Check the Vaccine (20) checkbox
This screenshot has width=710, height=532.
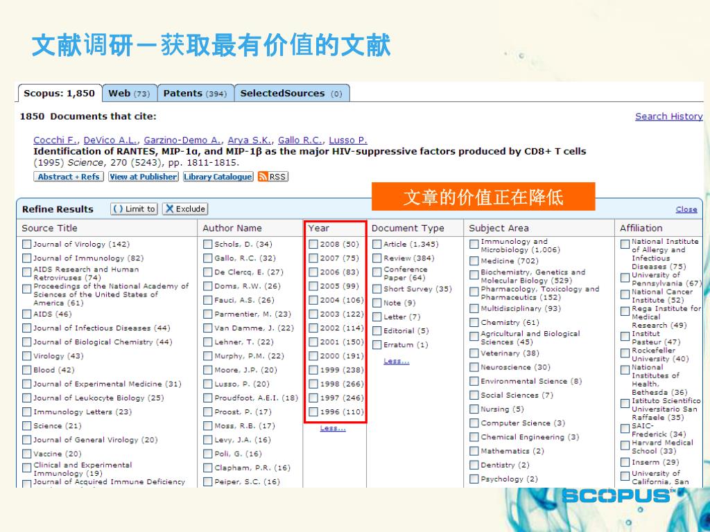[27, 454]
